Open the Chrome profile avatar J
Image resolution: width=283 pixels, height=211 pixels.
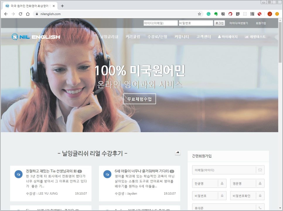(x=270, y=14)
